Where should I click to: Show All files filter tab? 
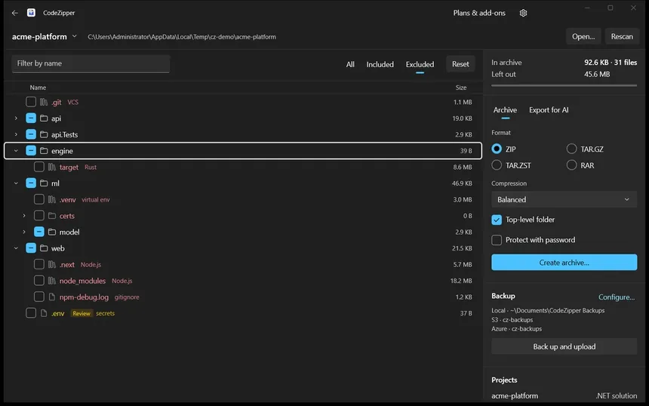[x=350, y=65]
